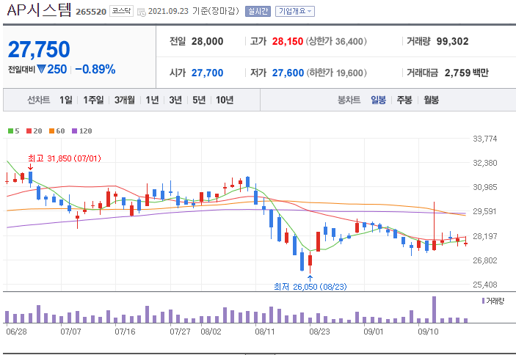The width and height of the screenshot is (516, 355).
Task: Select the 1일 line chart tab
Action: 66,100
